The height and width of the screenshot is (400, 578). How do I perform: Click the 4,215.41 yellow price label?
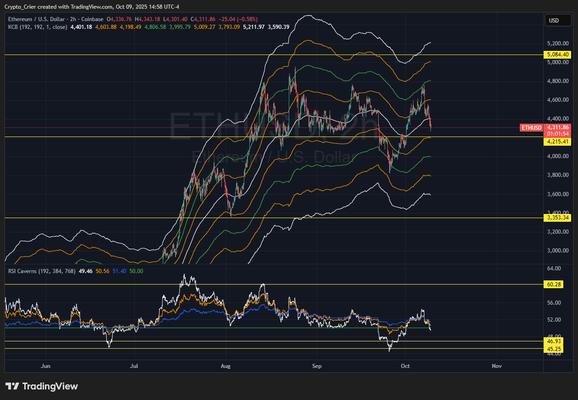[558, 142]
